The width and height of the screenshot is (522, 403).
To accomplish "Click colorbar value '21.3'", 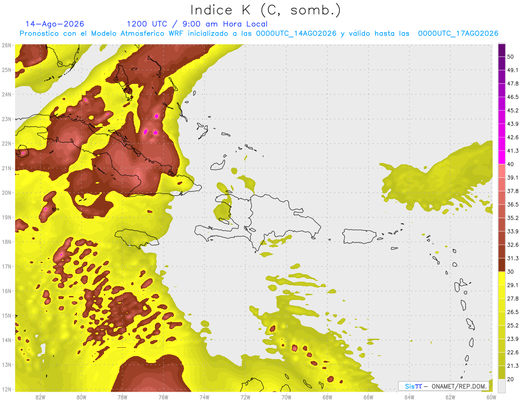I will point(512,366).
